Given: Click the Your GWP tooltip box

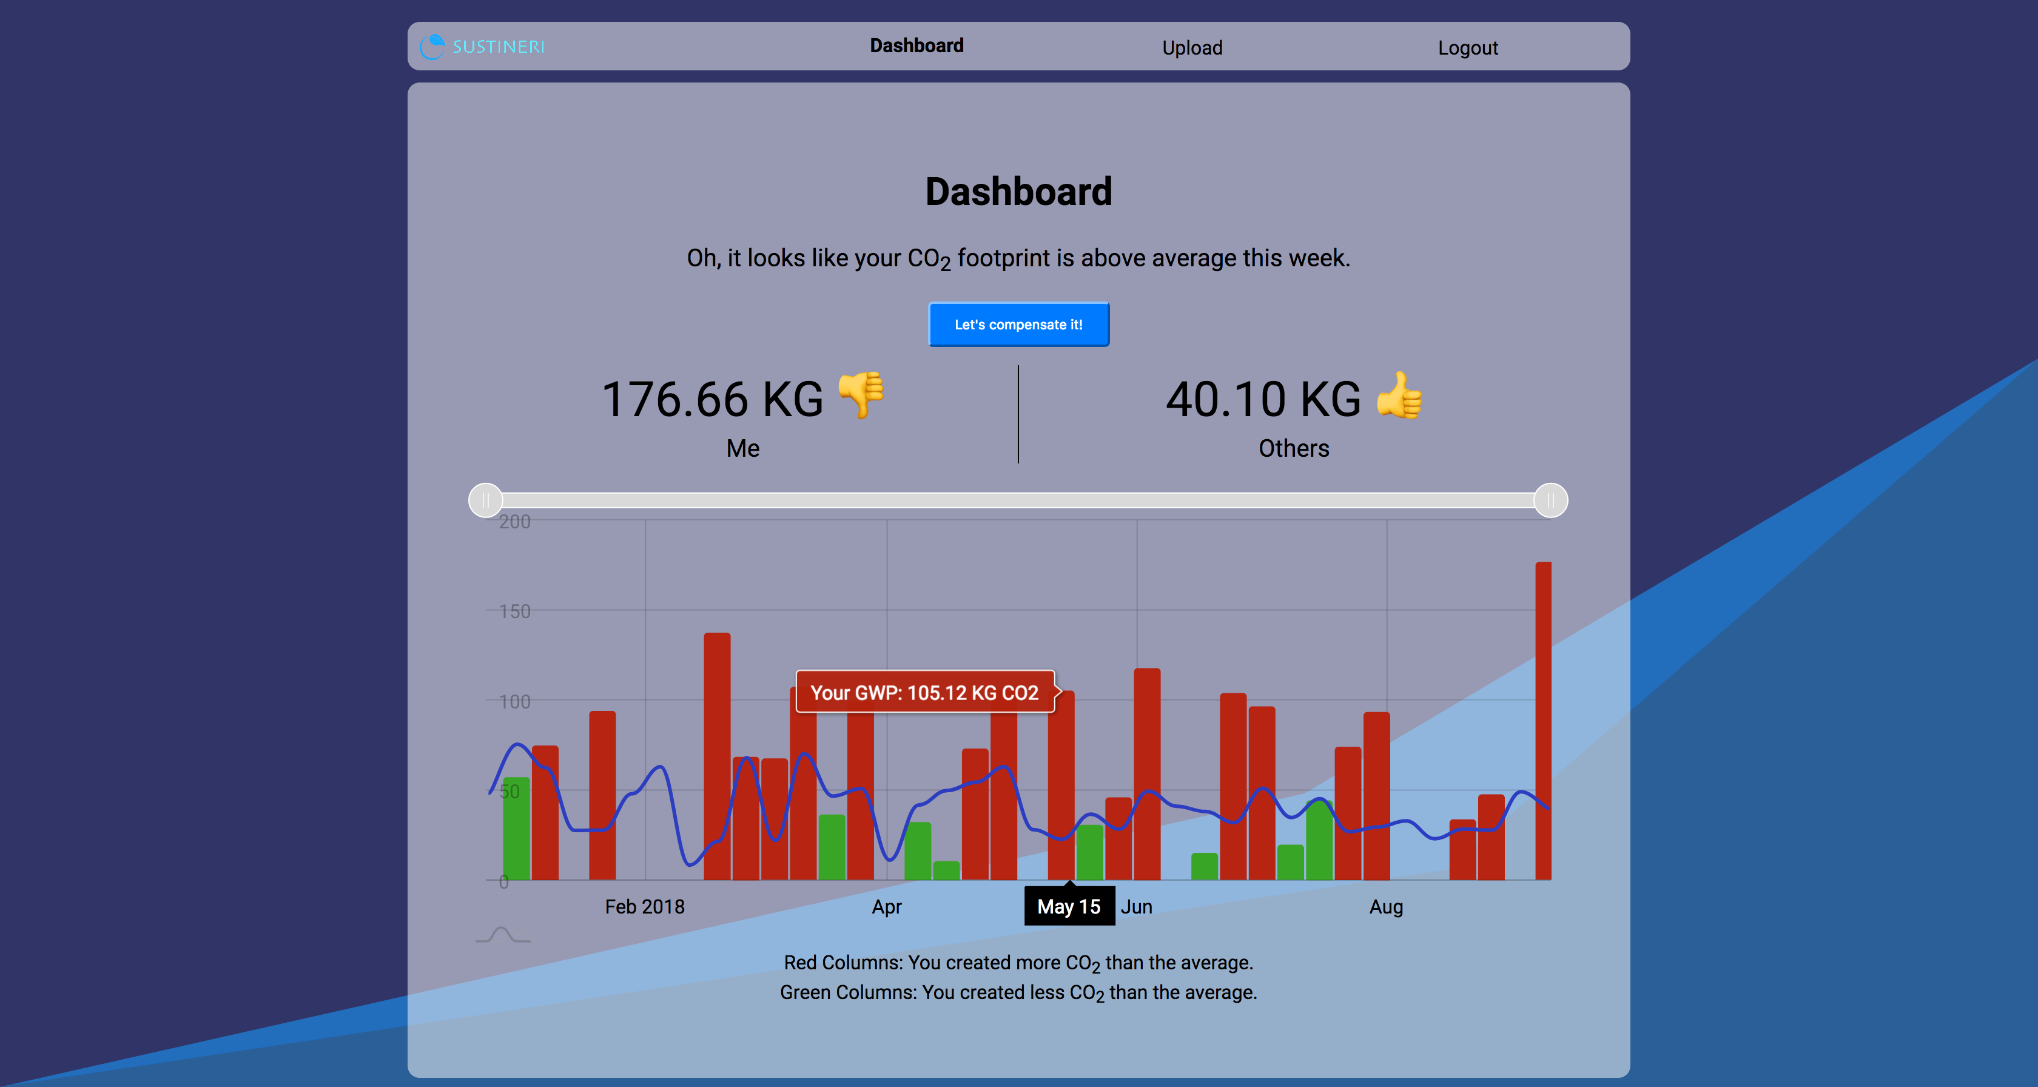Looking at the screenshot, I should tap(924, 692).
